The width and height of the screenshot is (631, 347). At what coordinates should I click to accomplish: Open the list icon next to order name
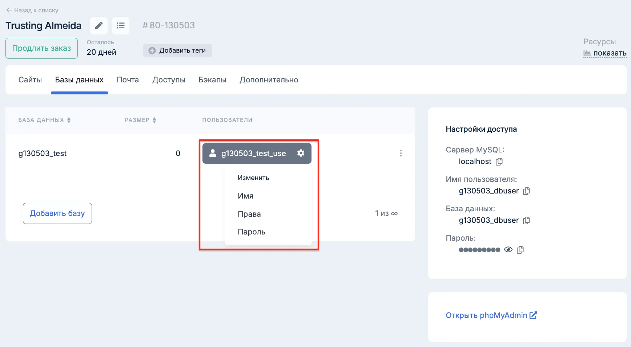pos(121,26)
